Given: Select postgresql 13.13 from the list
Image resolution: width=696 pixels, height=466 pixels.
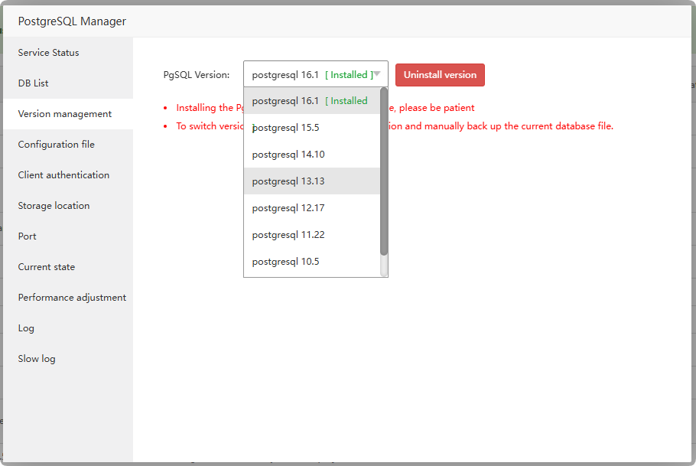Looking at the screenshot, I should point(311,181).
